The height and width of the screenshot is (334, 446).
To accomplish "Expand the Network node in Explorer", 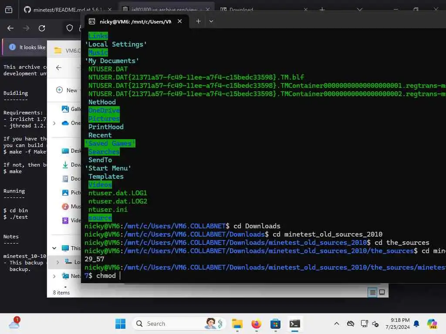I will point(54,276).
